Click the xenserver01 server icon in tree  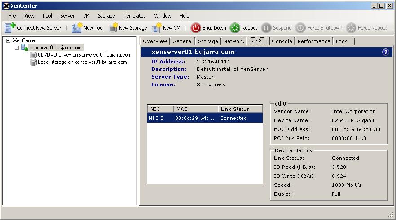point(24,48)
